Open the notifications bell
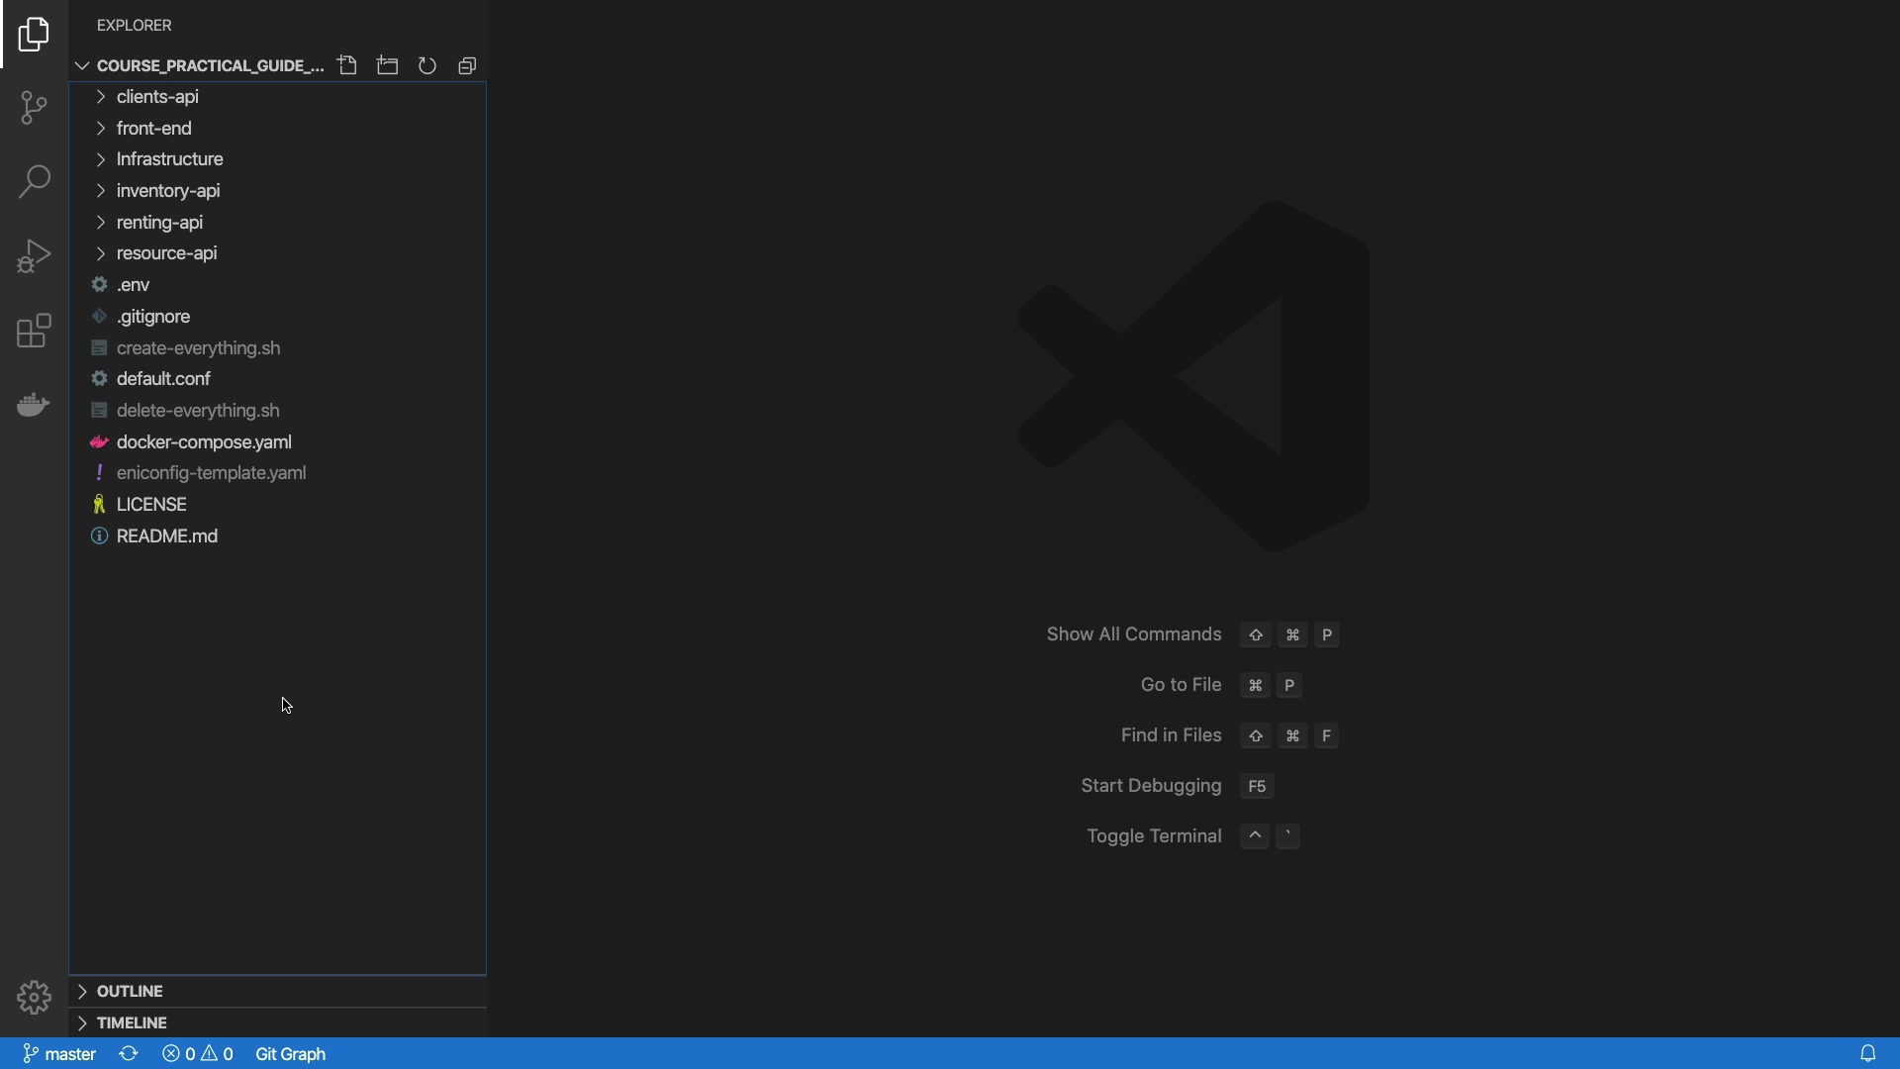This screenshot has height=1069, width=1900. point(1867,1053)
